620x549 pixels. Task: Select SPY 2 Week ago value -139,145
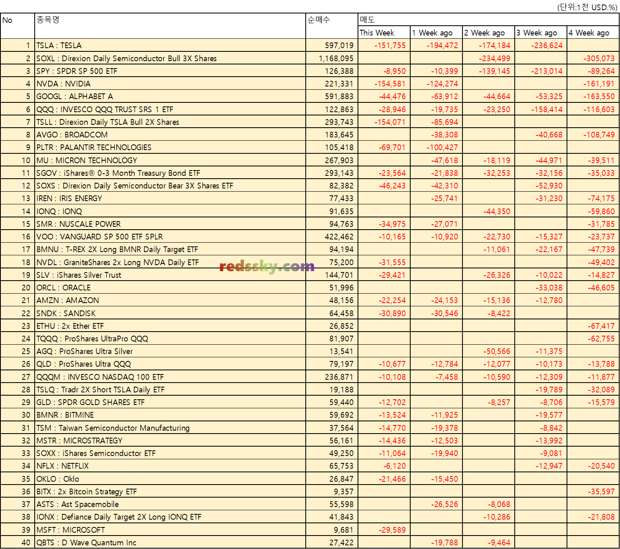pyautogui.click(x=489, y=71)
